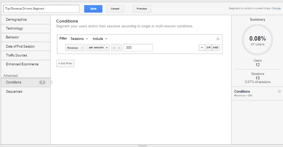283x147 pixels.
Task: Open the per session scope dropdown
Action: point(98,48)
